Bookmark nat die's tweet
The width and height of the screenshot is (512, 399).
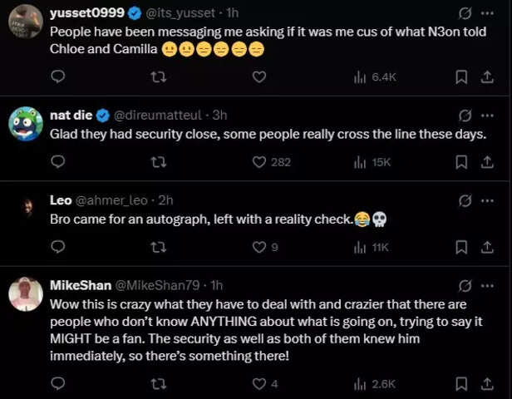(461, 161)
